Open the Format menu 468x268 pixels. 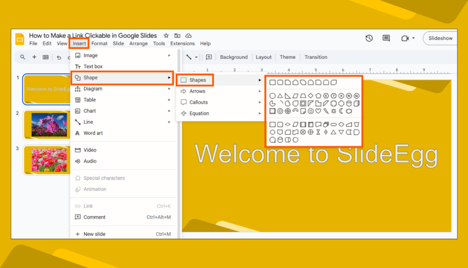[x=99, y=43]
